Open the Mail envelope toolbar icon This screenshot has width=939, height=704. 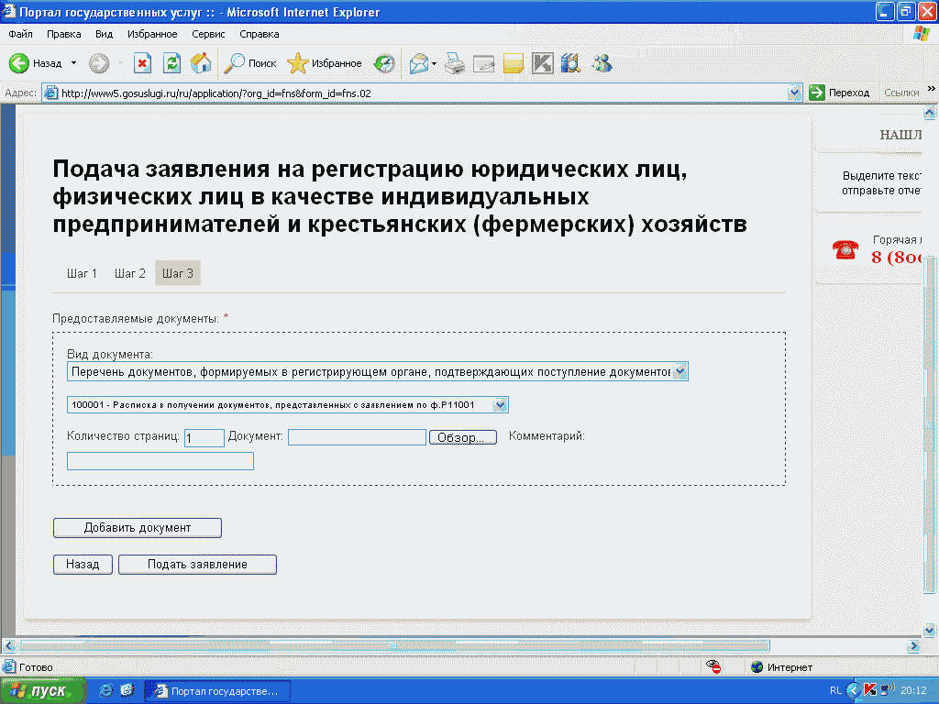(419, 63)
